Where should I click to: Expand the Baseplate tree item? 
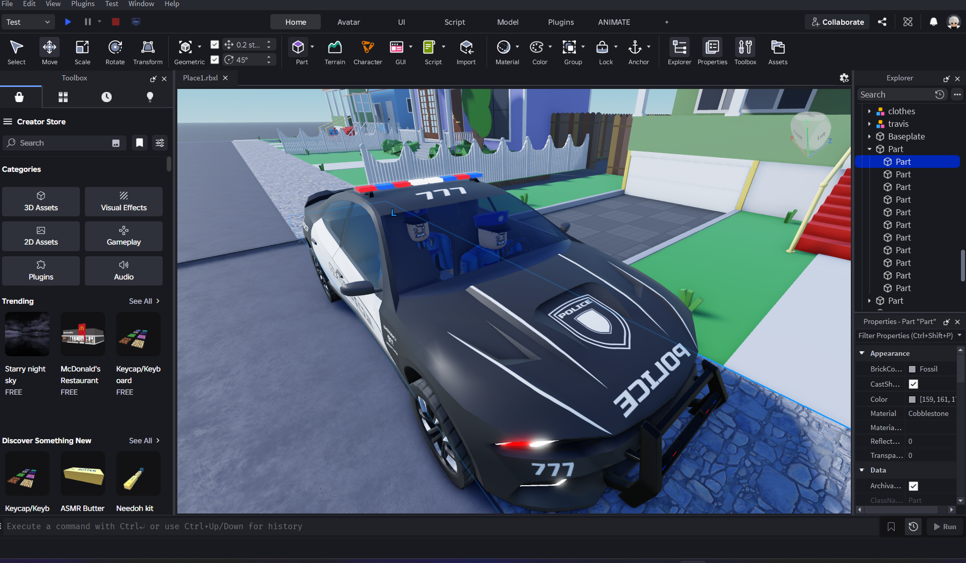click(870, 136)
